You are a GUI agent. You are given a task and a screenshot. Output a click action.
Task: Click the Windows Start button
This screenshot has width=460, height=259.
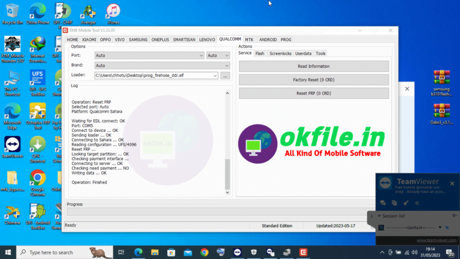(8, 252)
